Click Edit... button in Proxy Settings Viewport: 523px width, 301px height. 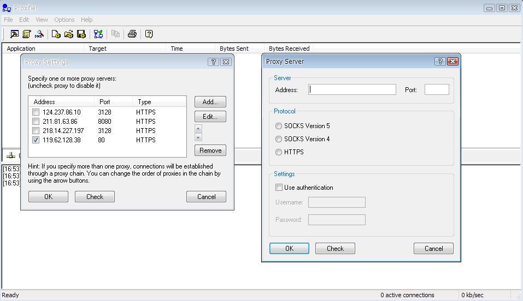pyautogui.click(x=210, y=117)
